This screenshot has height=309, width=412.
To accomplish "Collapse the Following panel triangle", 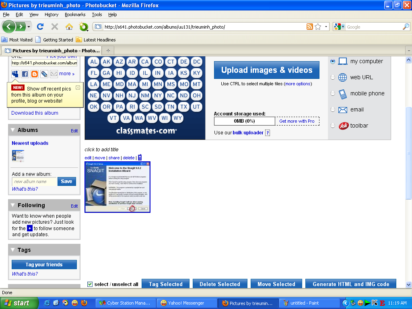I will [x=12, y=205].
